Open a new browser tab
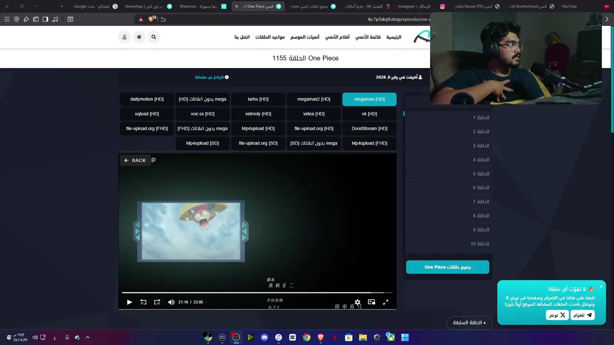614x345 pixels. (x=61, y=6)
